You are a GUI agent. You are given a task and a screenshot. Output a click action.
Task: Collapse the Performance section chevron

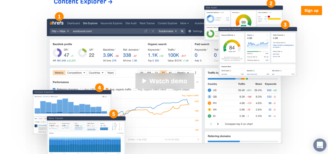(x=197, y=82)
